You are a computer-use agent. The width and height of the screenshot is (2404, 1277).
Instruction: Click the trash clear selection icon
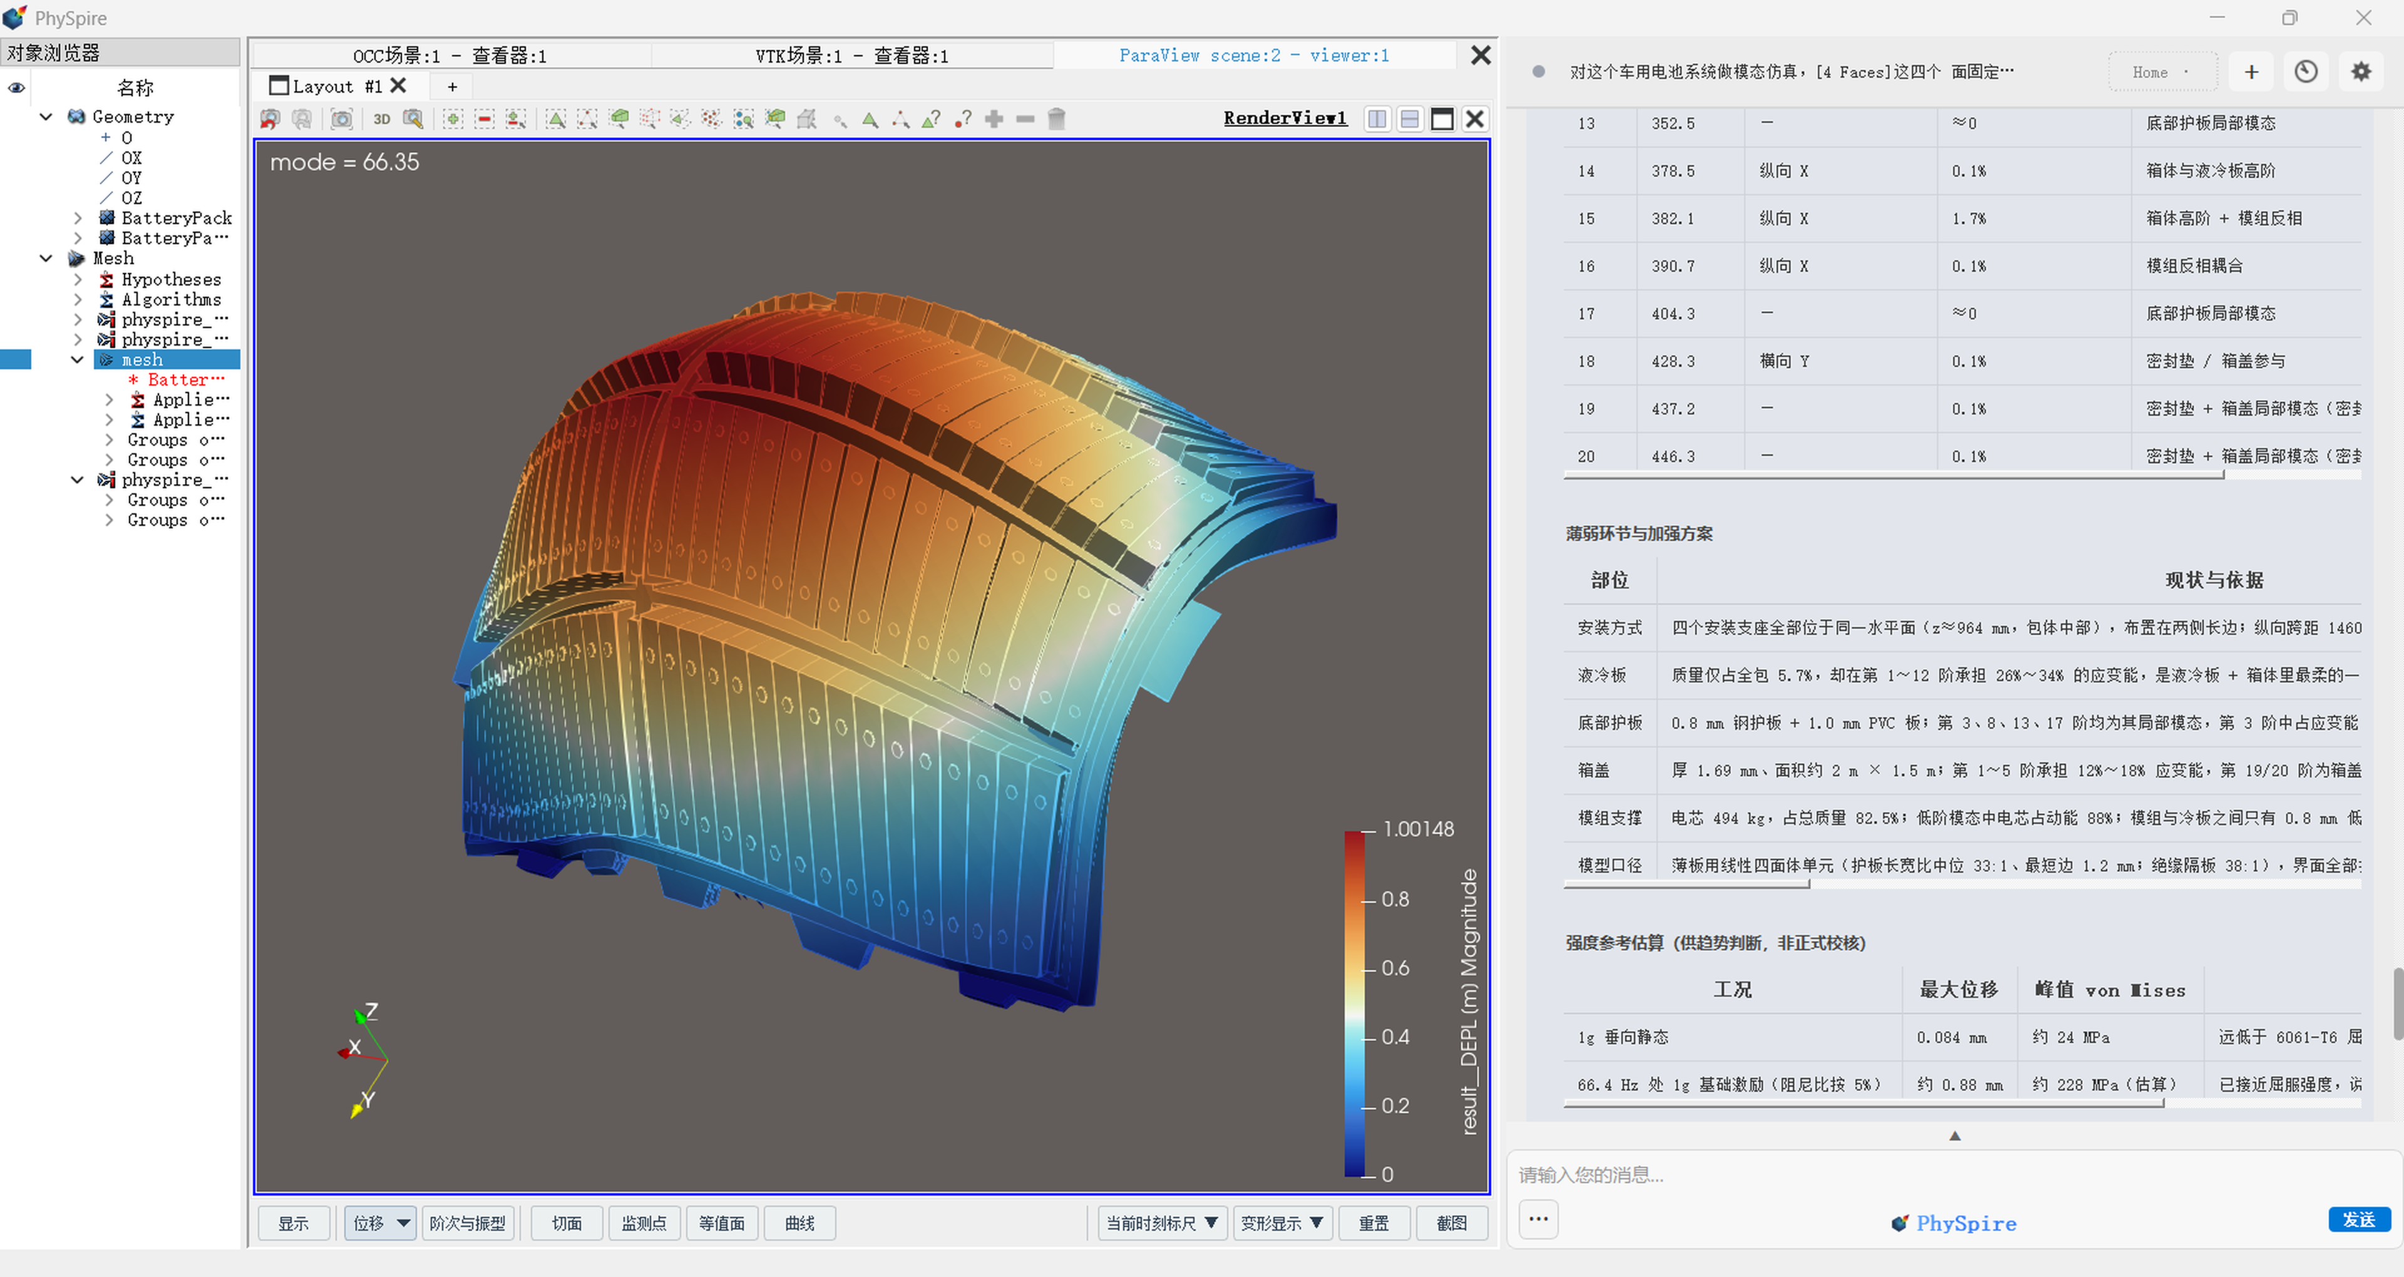[1056, 118]
